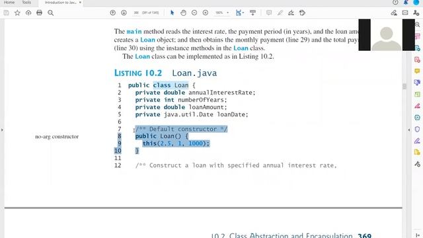Click the Save file icon
Viewport: 423px width, 238px height.
click(6, 13)
